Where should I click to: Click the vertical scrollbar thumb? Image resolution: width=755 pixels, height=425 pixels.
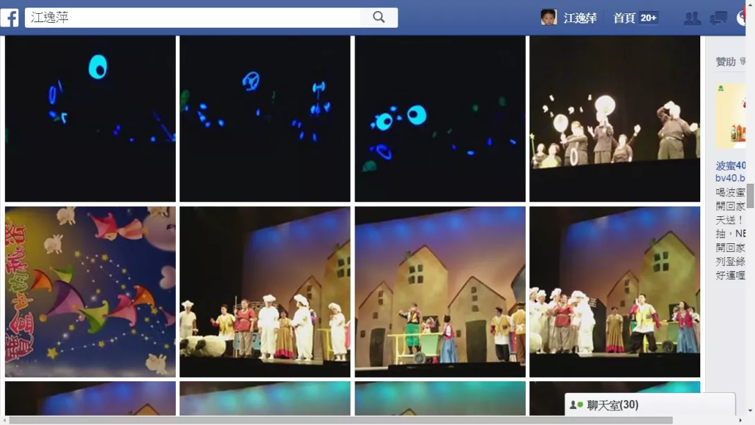pos(750,195)
